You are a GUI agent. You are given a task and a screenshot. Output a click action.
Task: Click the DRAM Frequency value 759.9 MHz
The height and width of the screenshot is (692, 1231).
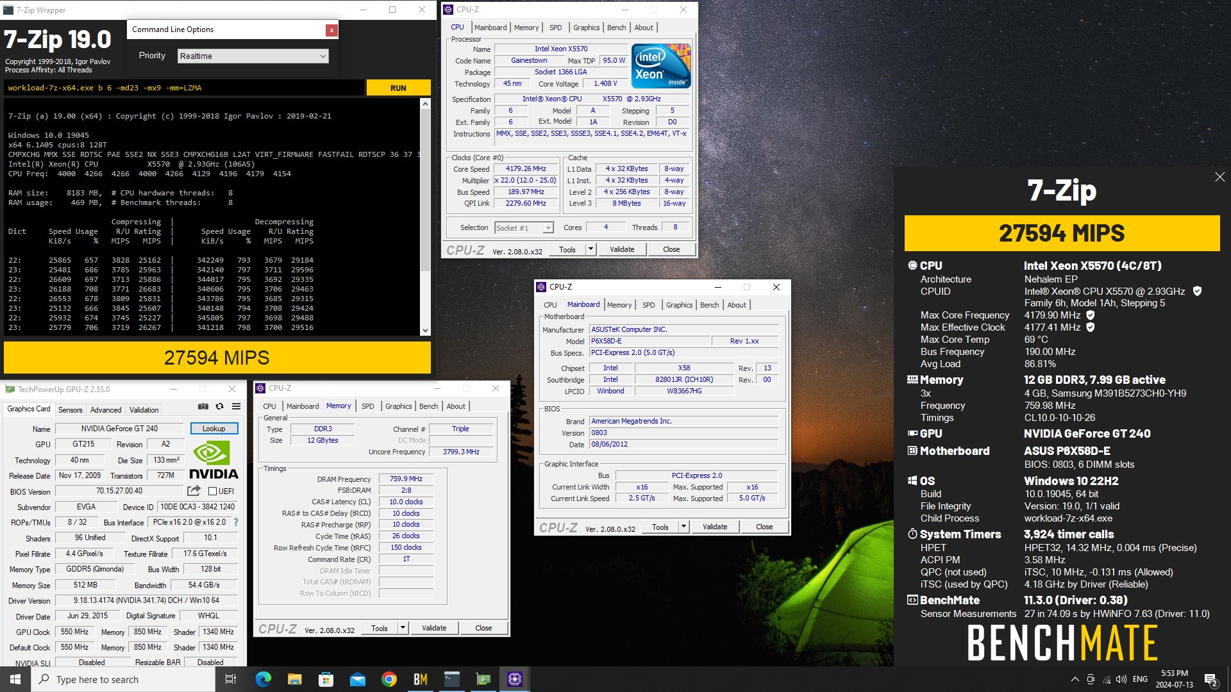406,479
